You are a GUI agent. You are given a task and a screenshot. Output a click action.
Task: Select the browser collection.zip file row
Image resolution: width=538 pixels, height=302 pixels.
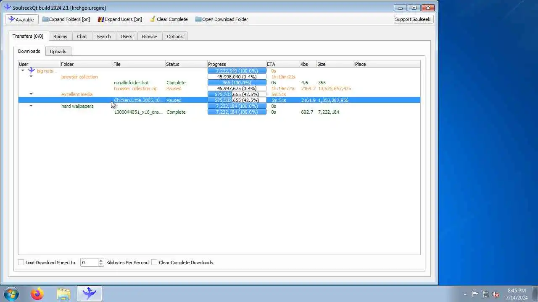click(x=219, y=89)
